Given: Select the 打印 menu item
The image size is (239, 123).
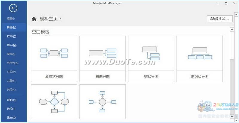Looking at the screenshot, I should click(x=11, y=72).
